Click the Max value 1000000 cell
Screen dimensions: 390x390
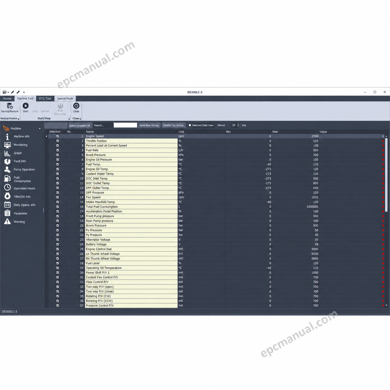pos(296,207)
